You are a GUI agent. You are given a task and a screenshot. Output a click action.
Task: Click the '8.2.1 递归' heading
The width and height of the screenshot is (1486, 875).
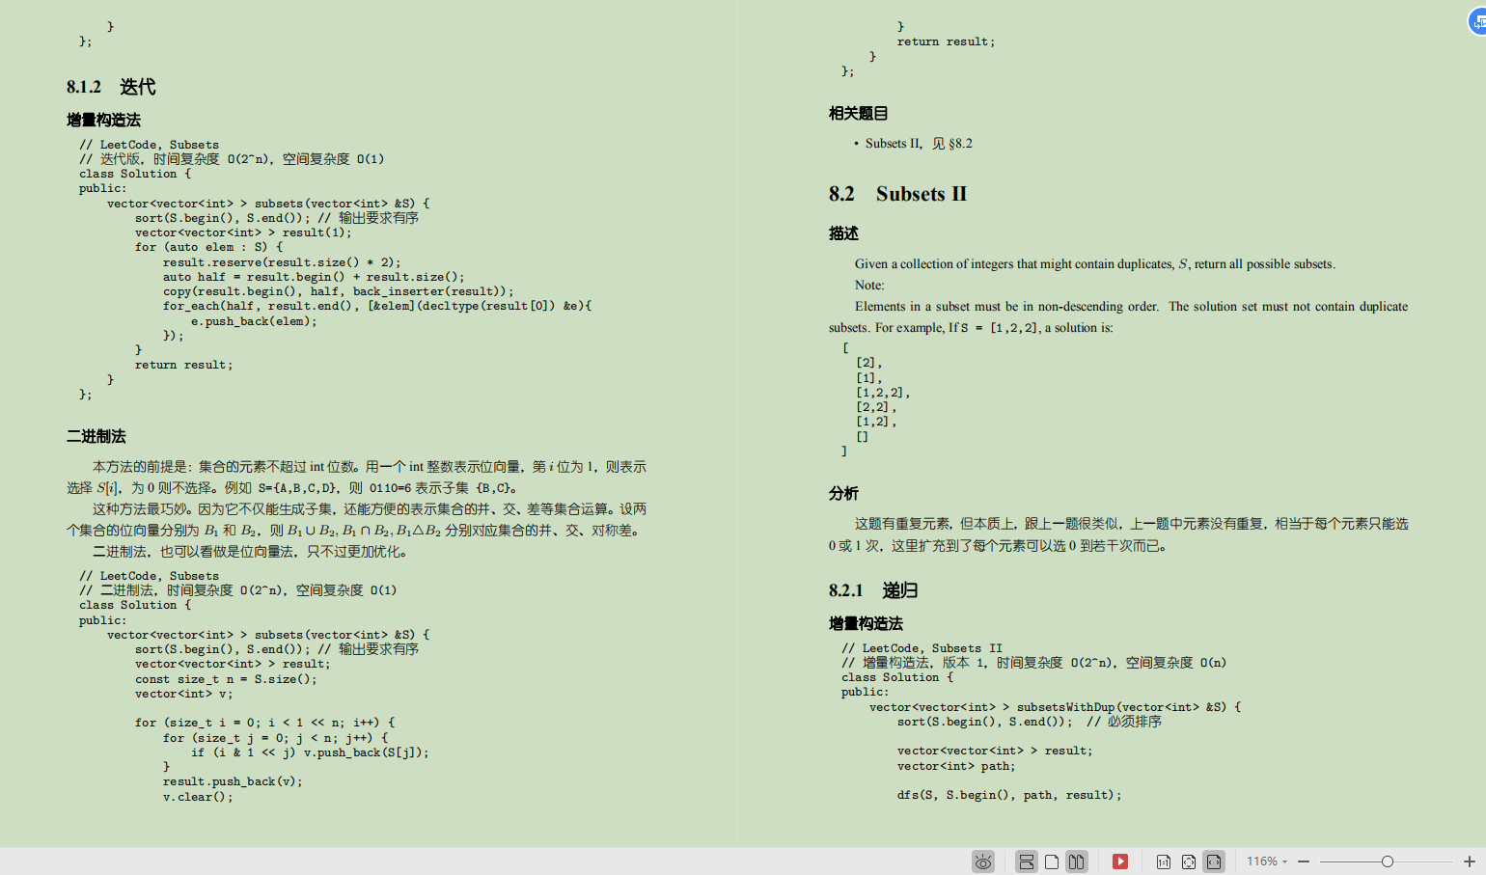click(873, 590)
